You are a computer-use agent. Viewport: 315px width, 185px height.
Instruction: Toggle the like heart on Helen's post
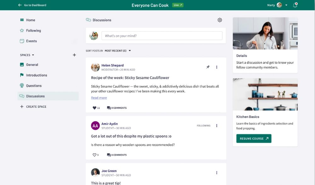(x=94, y=108)
